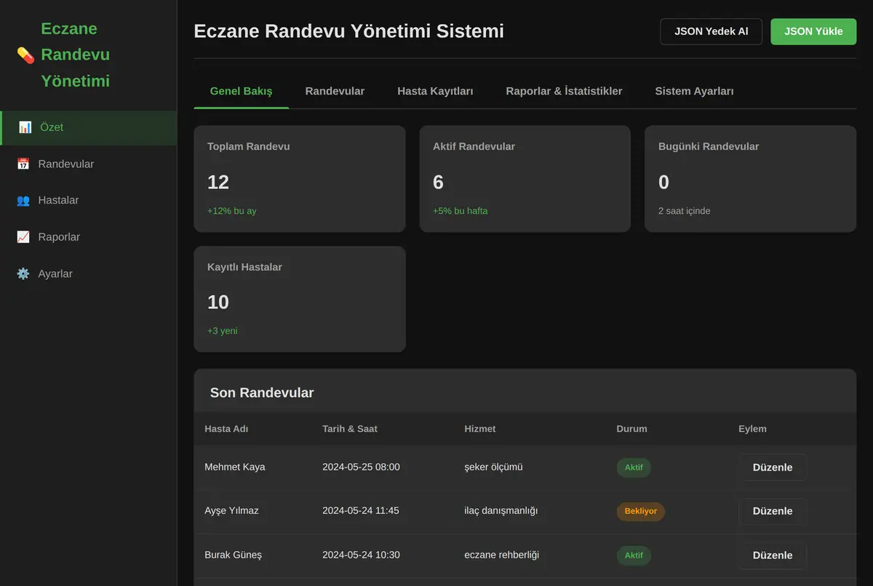Screen dimensions: 873x586
Task: Click the JSON Yükle button
Action: pyautogui.click(x=813, y=31)
